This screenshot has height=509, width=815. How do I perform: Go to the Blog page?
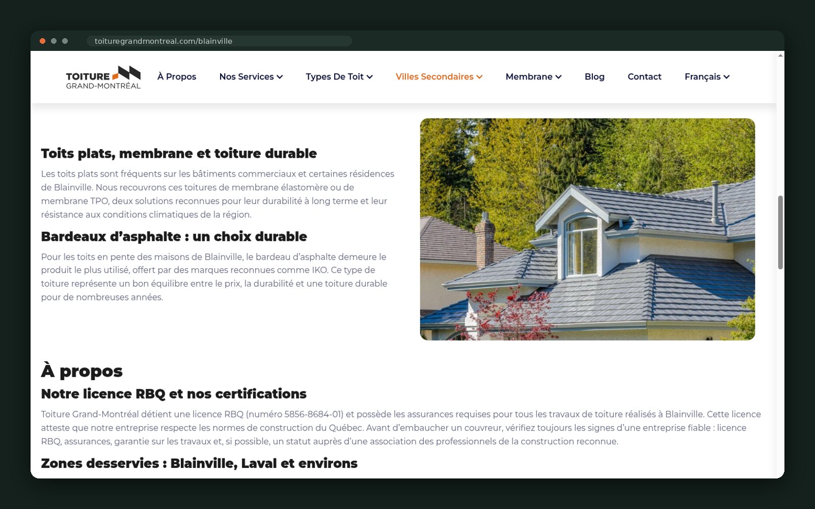point(594,77)
